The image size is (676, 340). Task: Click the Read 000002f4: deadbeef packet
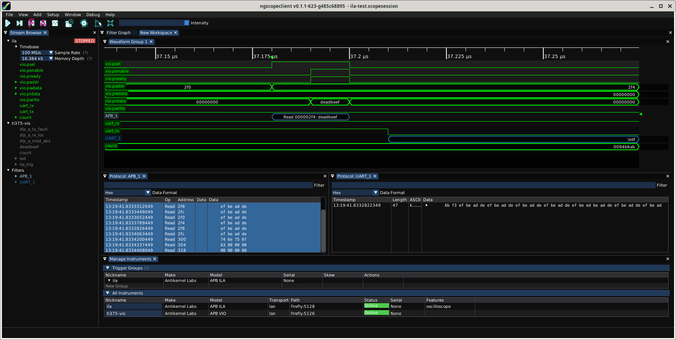pos(311,117)
